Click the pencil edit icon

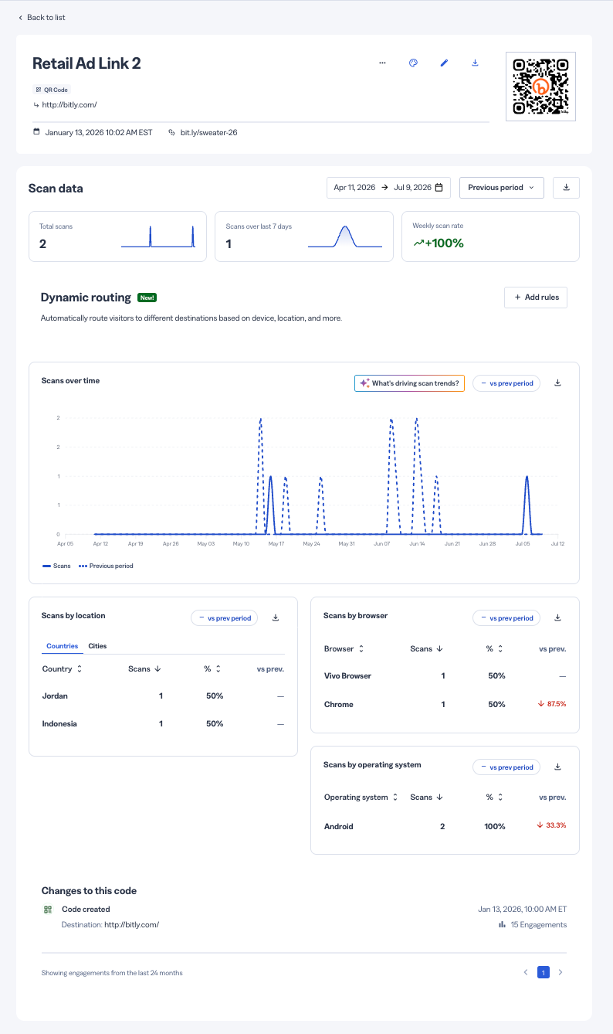coord(444,63)
